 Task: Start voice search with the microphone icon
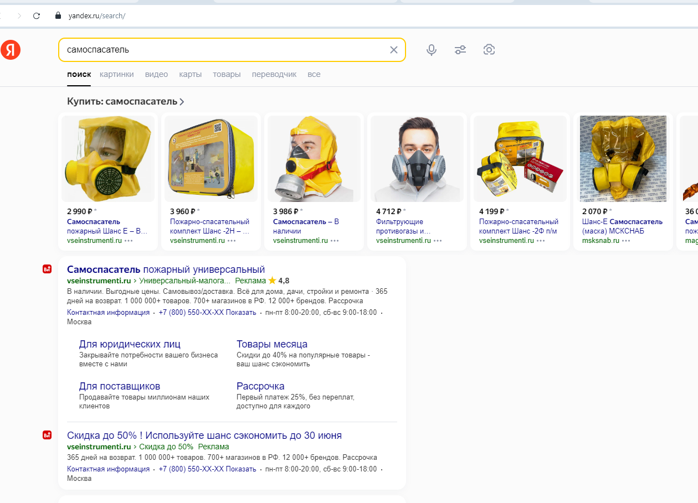pyautogui.click(x=432, y=50)
